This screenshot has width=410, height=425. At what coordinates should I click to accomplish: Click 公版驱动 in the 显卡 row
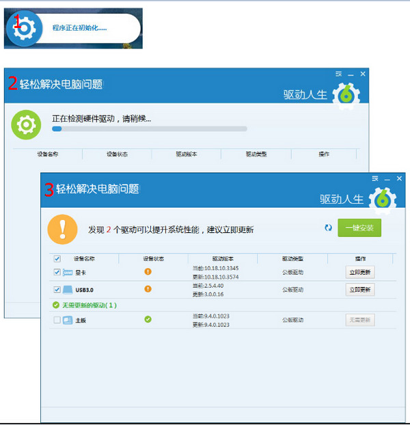click(x=292, y=272)
